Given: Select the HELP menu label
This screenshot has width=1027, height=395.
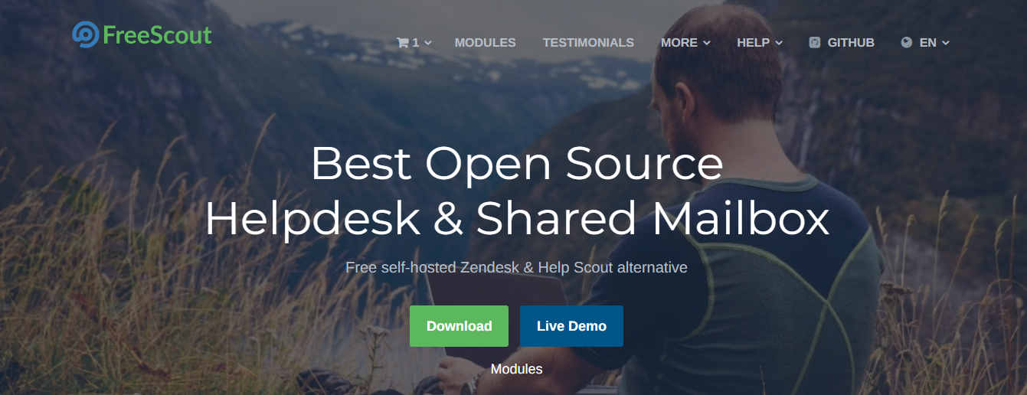Looking at the screenshot, I should click(x=753, y=43).
